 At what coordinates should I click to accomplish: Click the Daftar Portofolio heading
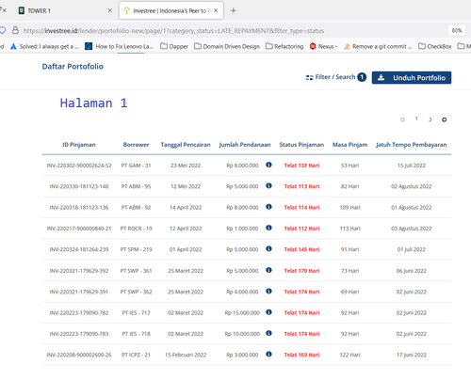pyautogui.click(x=73, y=67)
